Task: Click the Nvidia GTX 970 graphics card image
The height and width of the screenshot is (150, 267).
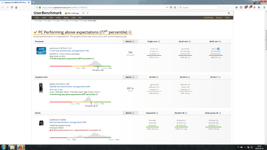Action: tap(41, 88)
